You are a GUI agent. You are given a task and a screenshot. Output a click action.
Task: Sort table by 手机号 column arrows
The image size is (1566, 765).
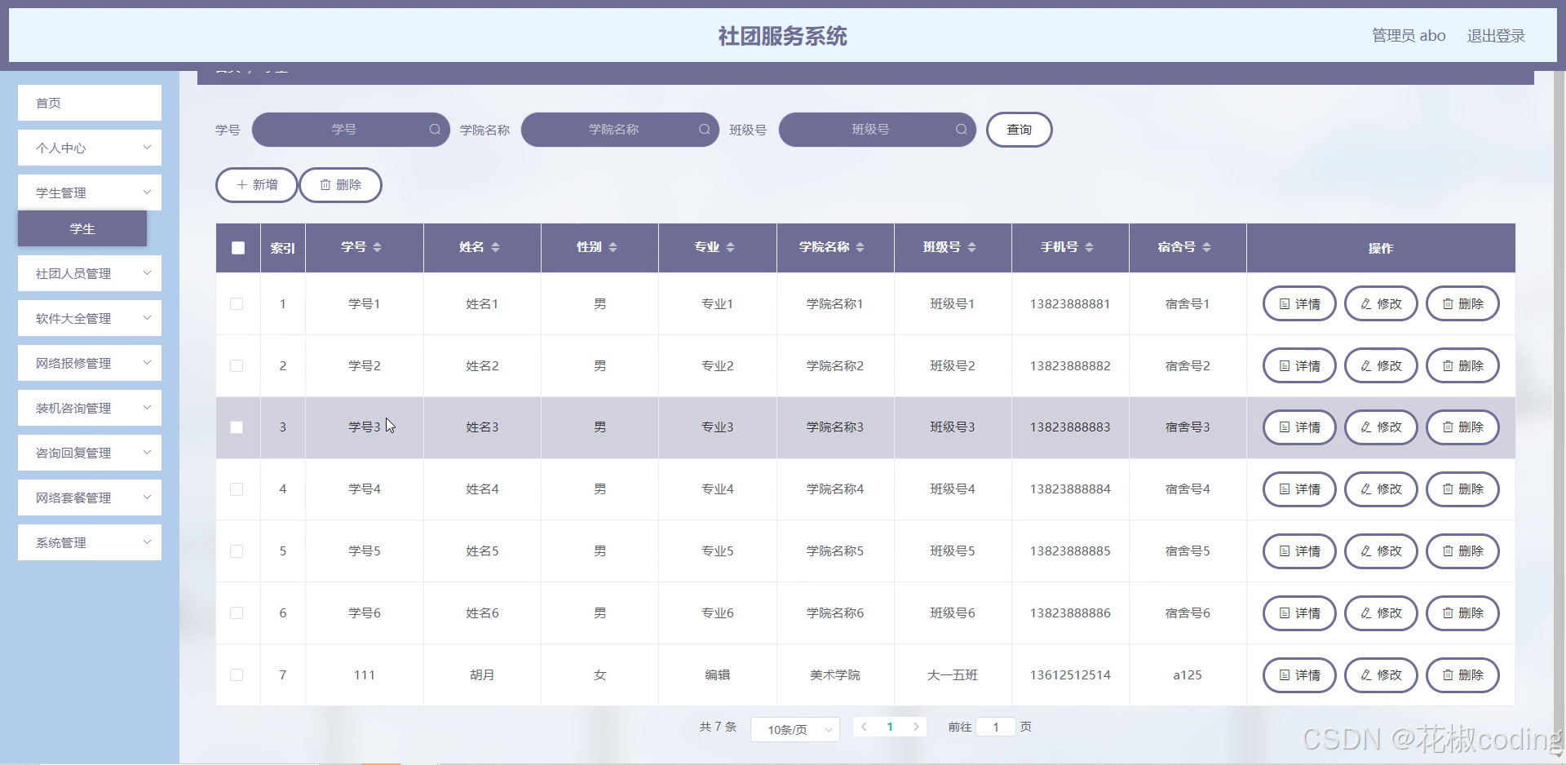click(1089, 247)
